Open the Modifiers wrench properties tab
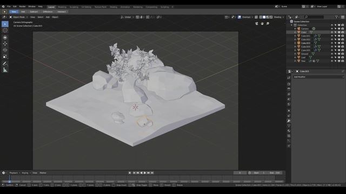The height and width of the screenshot is (194, 346). tap(289, 121)
